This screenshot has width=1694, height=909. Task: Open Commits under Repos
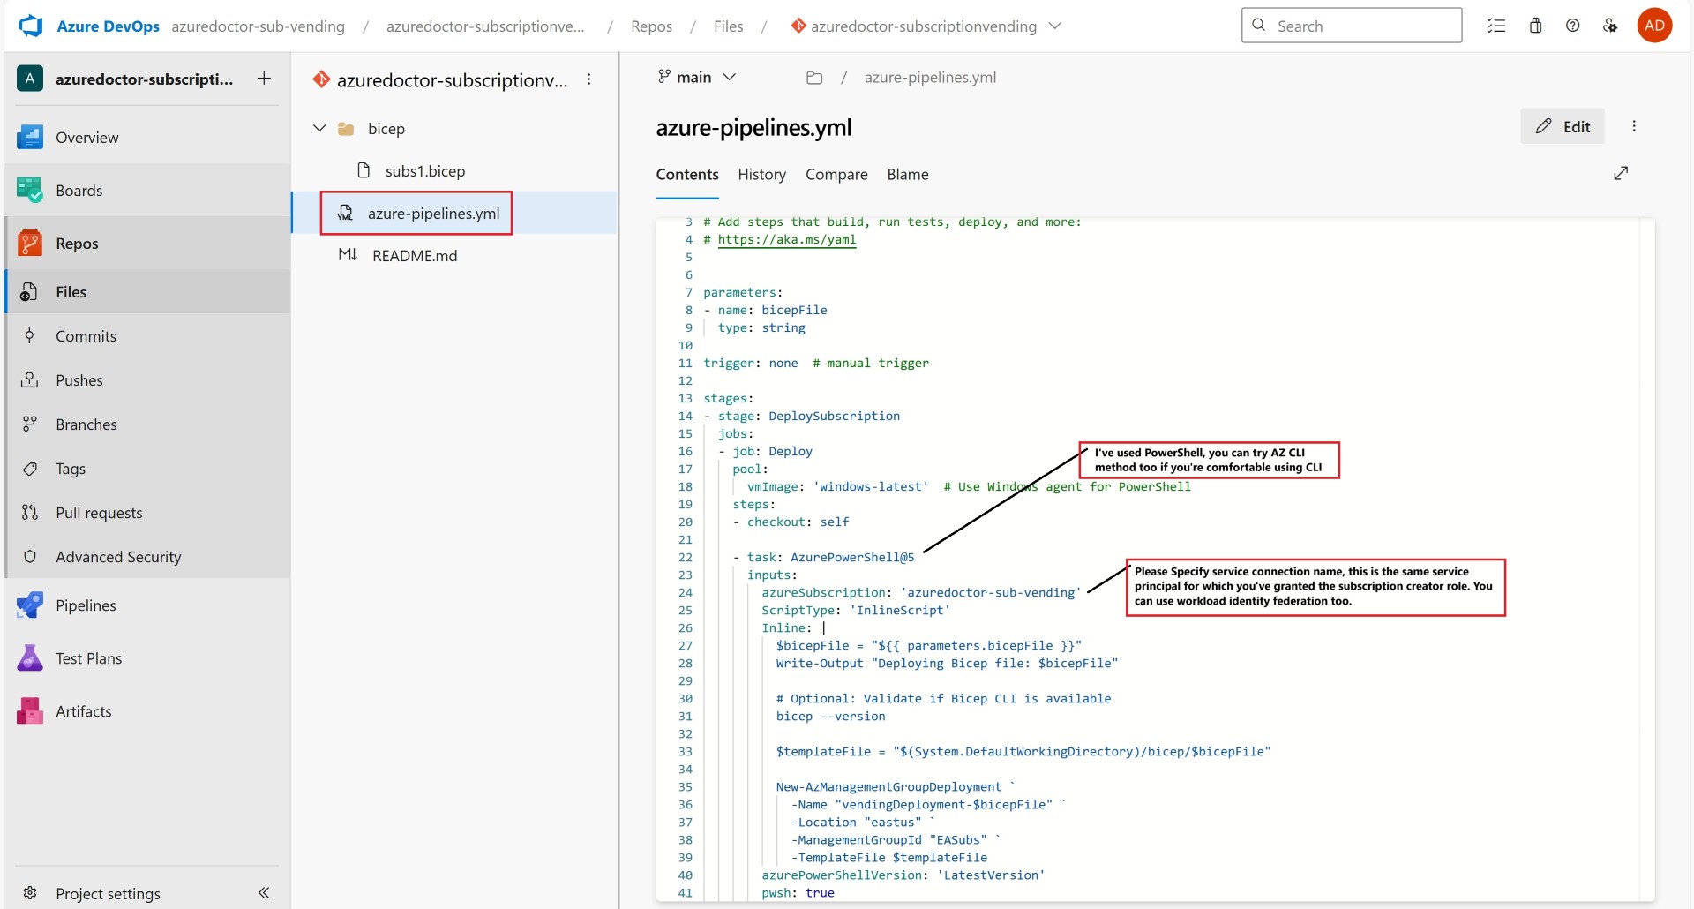[146, 336]
